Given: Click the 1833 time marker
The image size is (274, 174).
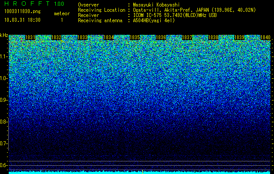Looking at the screenshot, I should point(82,37).
